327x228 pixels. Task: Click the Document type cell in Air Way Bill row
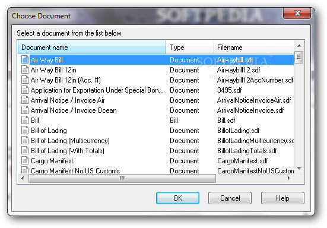[x=185, y=60]
